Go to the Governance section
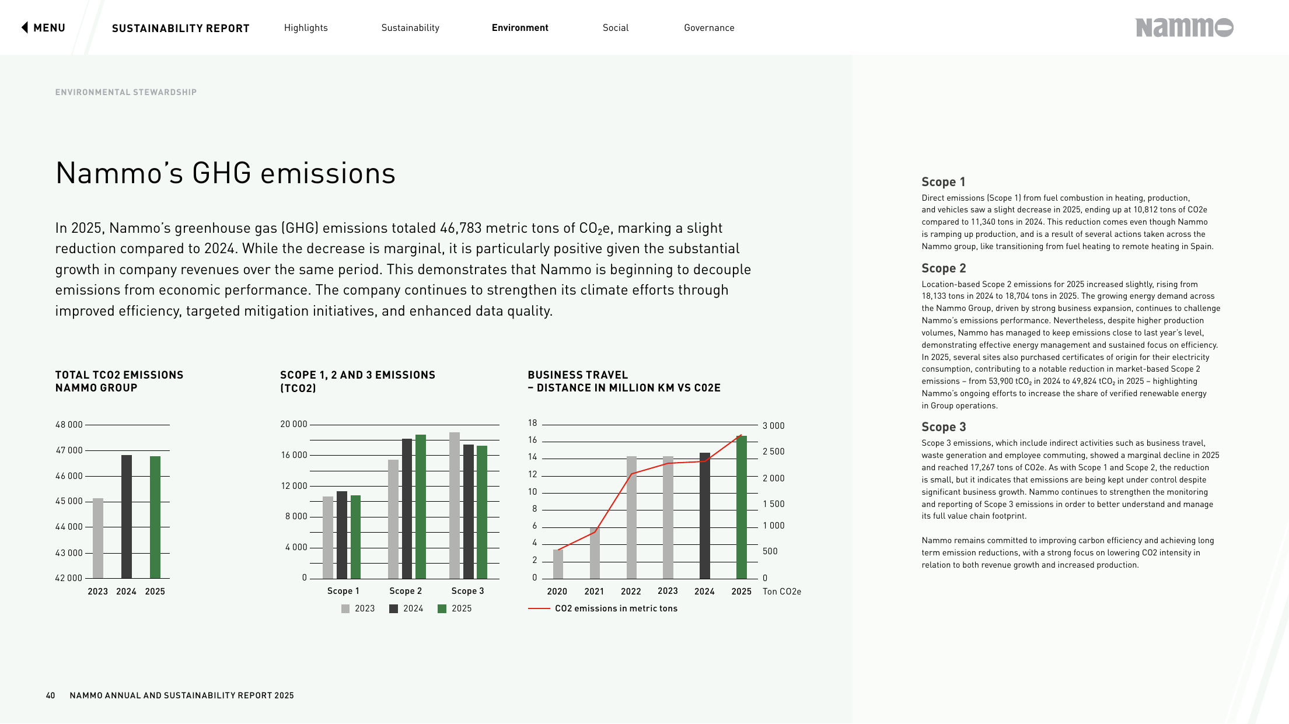 point(709,28)
